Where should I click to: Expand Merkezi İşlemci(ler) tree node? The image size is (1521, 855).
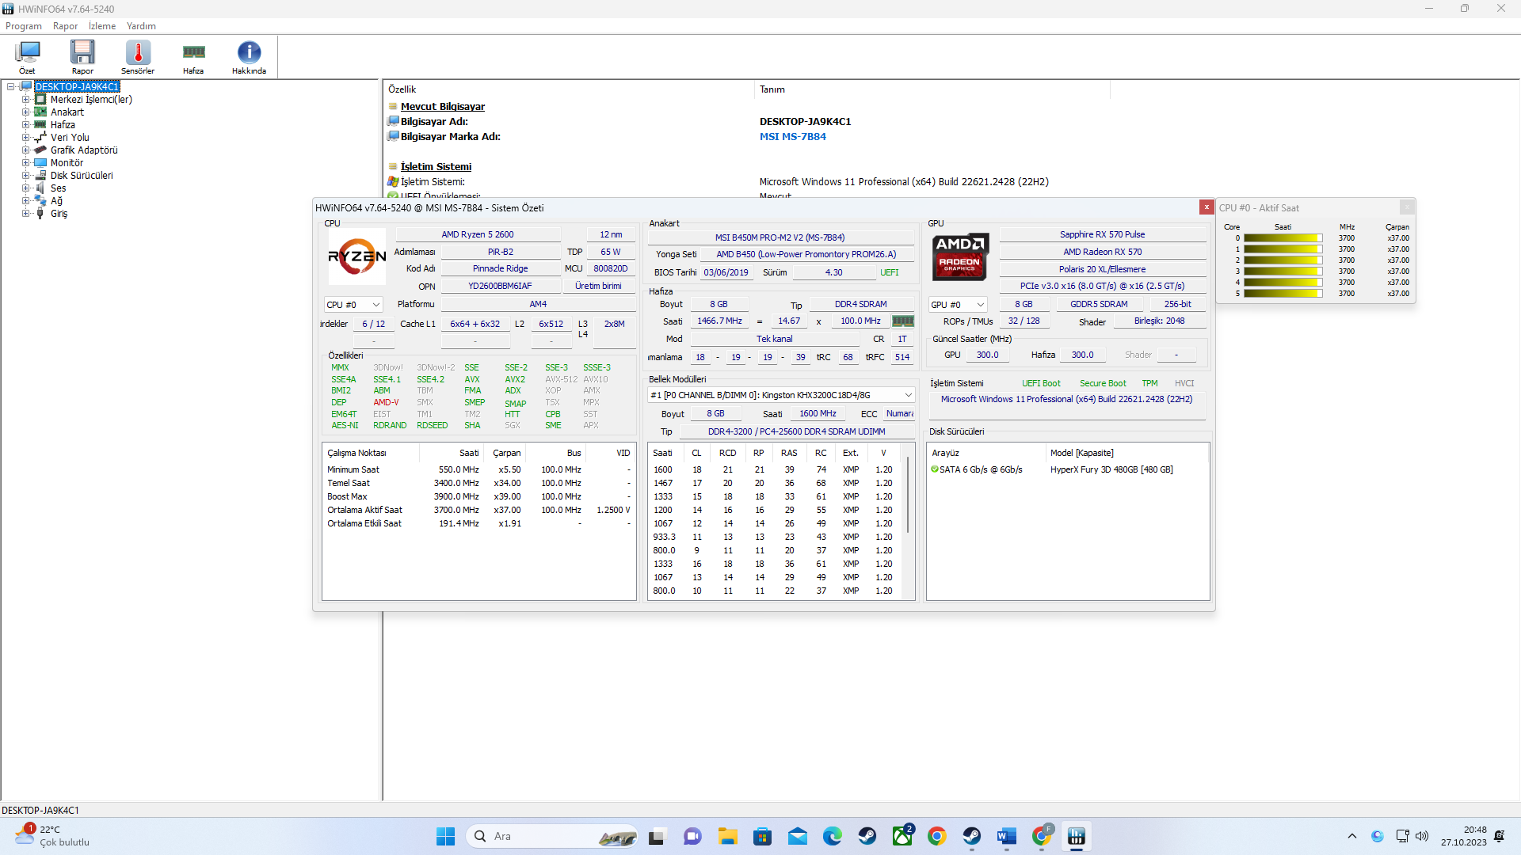click(25, 100)
